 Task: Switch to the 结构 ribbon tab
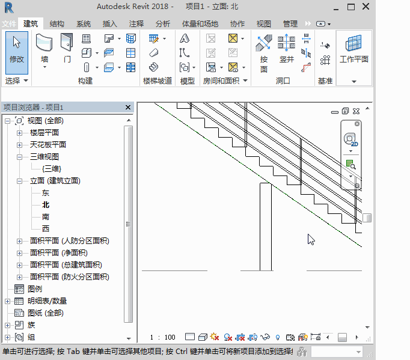tap(57, 24)
